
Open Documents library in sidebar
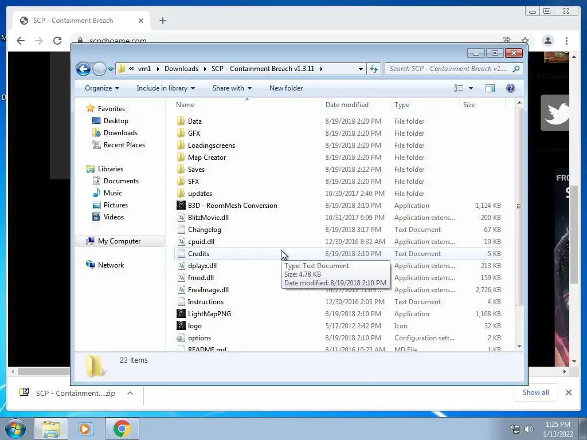(121, 181)
